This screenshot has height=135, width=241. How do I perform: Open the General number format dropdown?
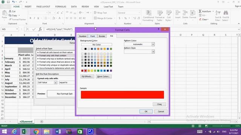tap(139, 13)
